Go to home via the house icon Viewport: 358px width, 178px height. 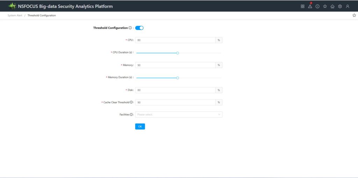[332, 6]
